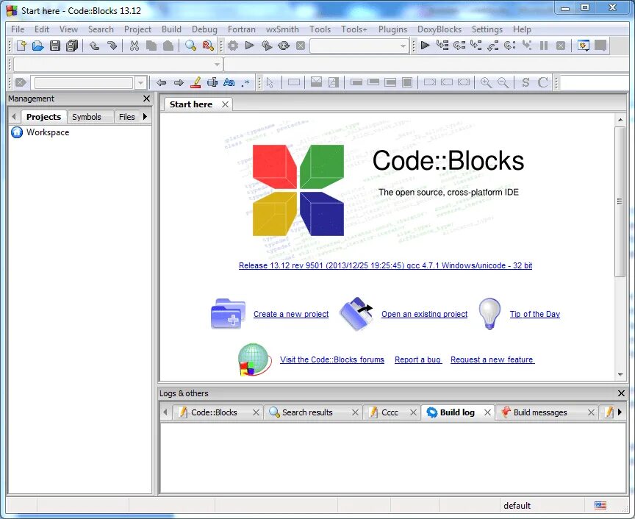
Task: Click Visit the Code::Blocks forums link
Action: 331,359
